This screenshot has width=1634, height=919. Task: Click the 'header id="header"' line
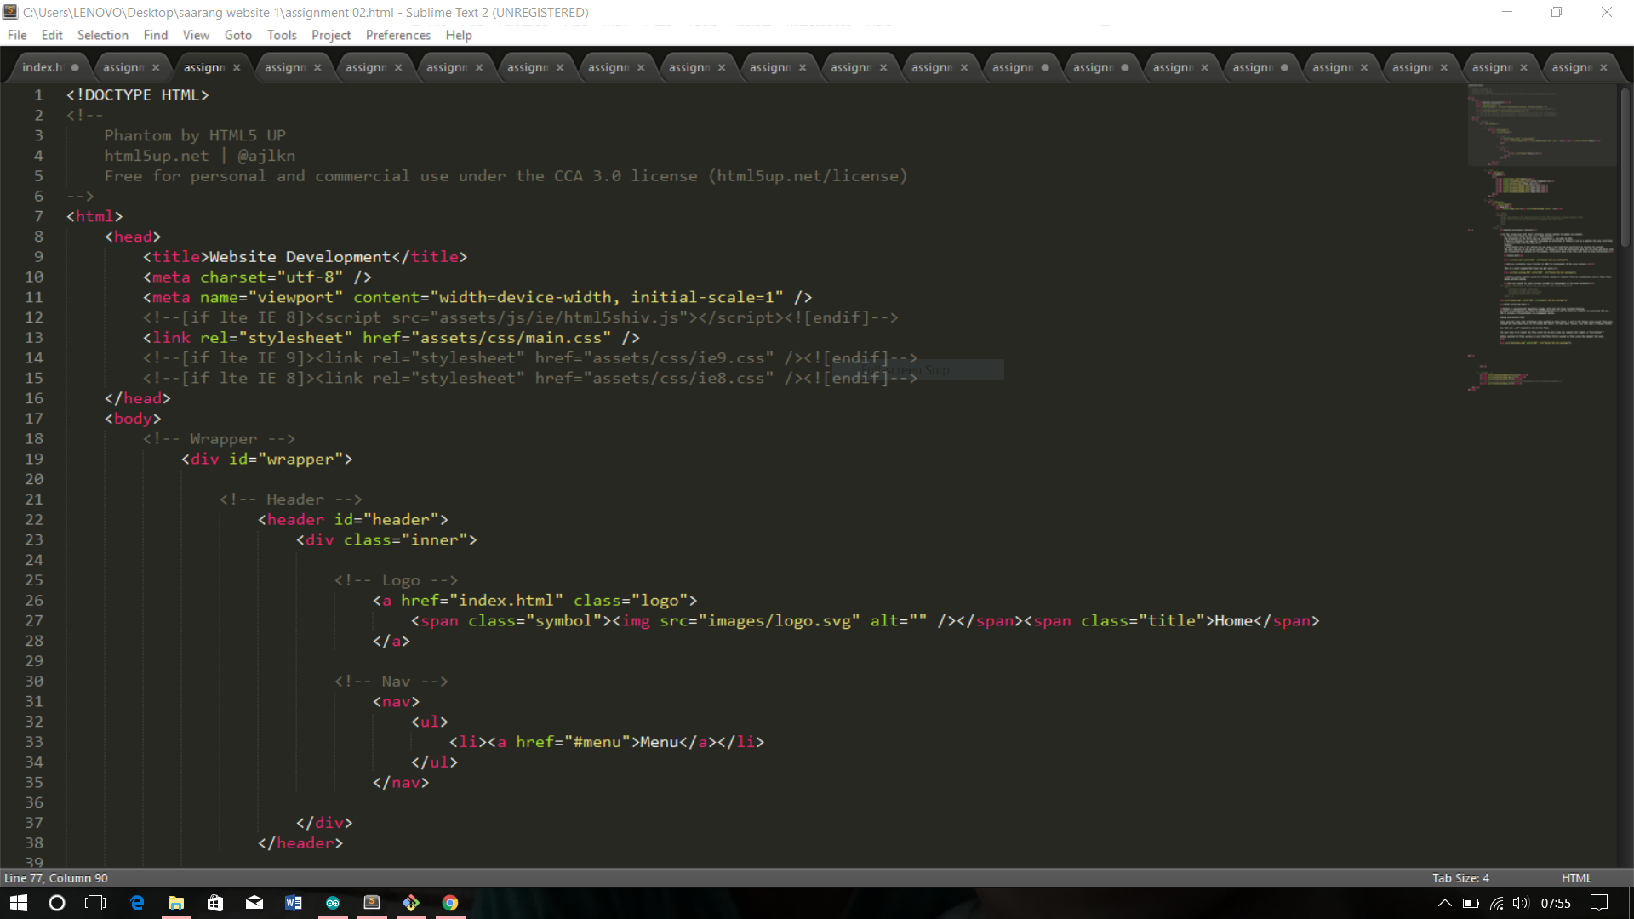(353, 520)
